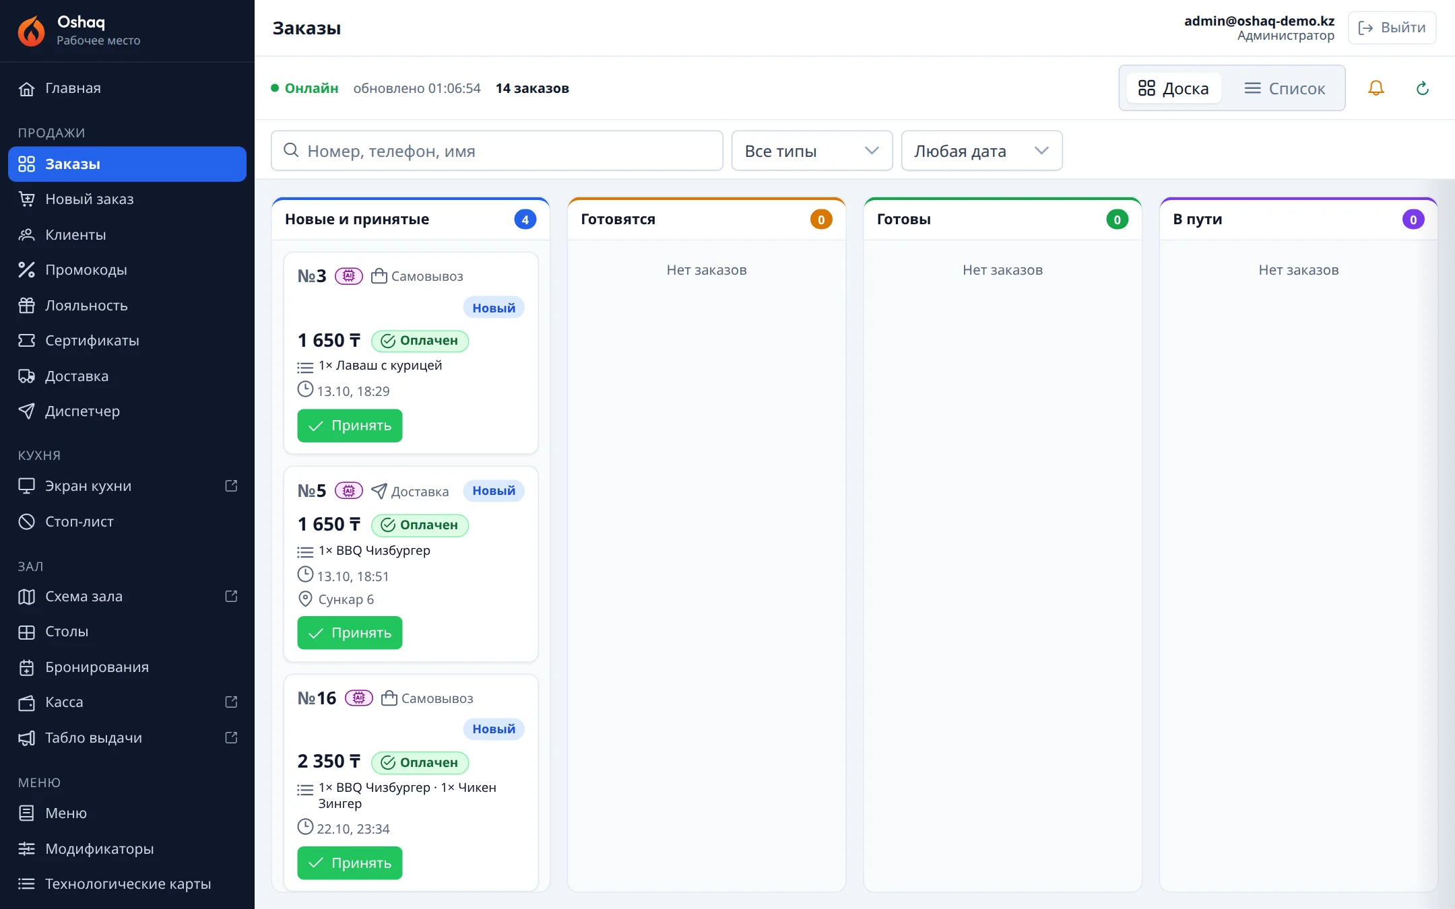
Task: Click the Выйти logout button
Action: [x=1392, y=28]
